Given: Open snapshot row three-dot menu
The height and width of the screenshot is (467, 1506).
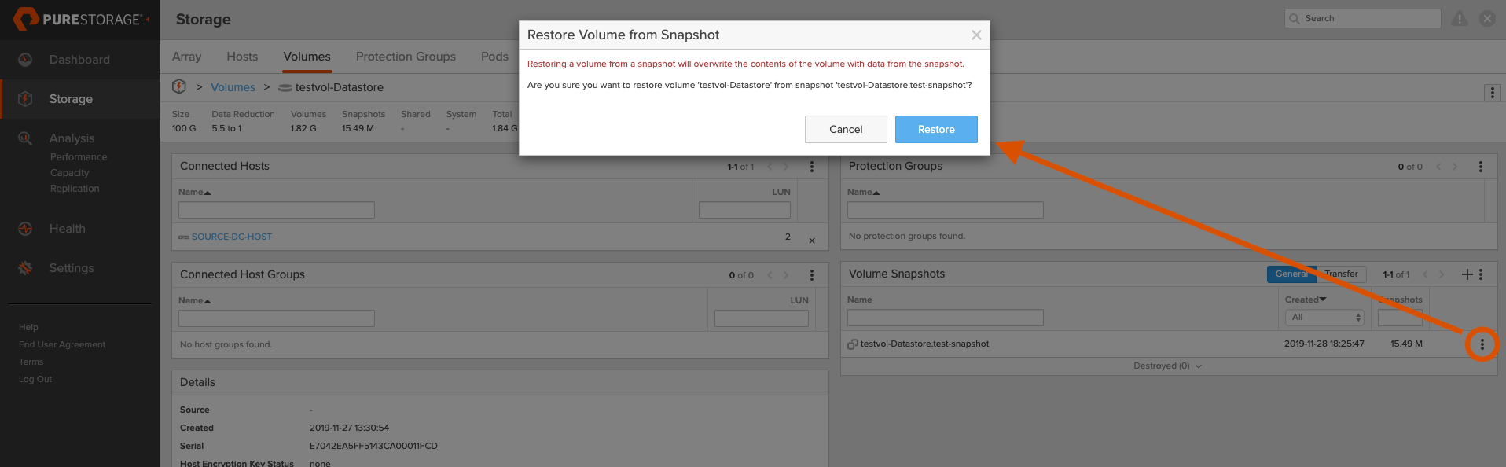Looking at the screenshot, I should click(x=1482, y=344).
